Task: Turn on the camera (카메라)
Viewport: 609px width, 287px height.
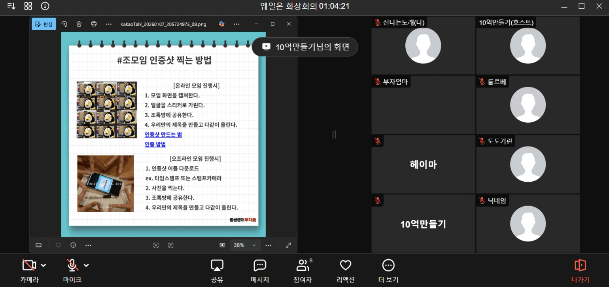Action: click(x=29, y=265)
